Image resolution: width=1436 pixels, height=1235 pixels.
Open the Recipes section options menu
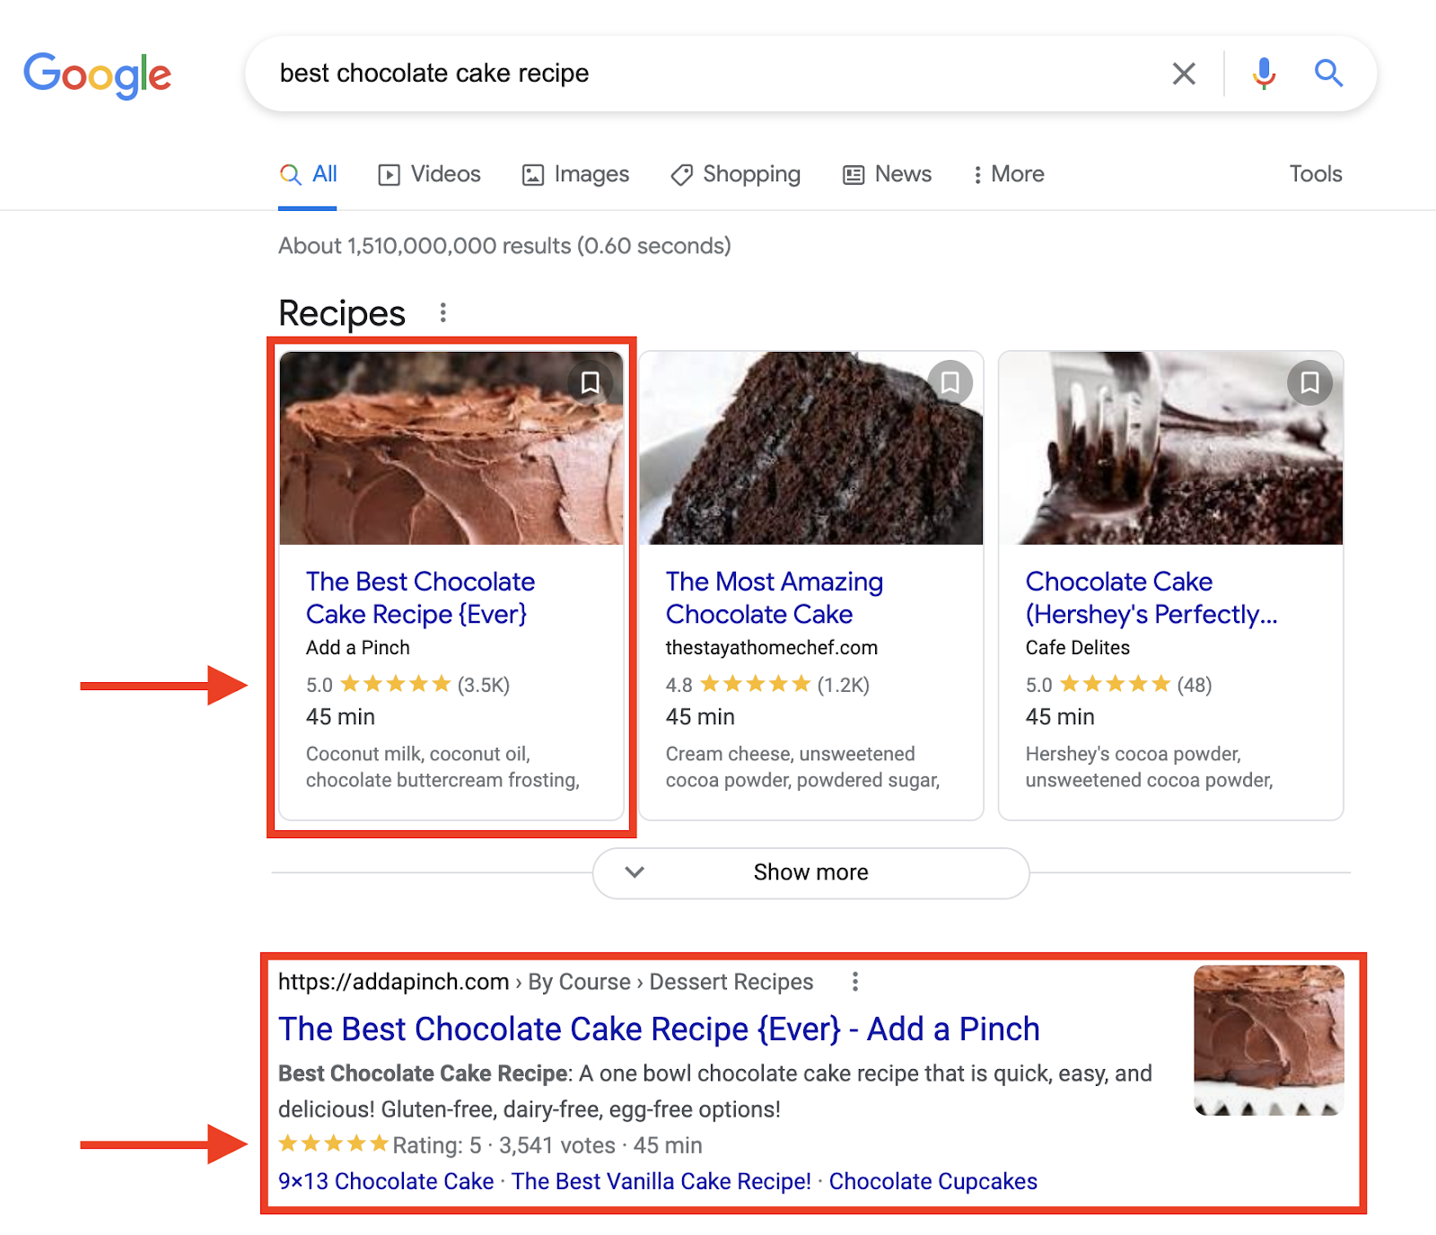tap(442, 312)
